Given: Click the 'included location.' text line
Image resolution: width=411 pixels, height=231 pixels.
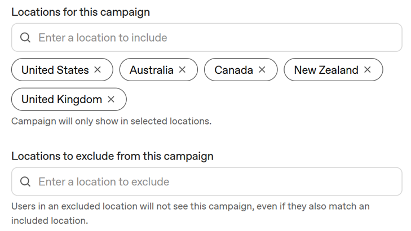Looking at the screenshot, I should point(50,220).
